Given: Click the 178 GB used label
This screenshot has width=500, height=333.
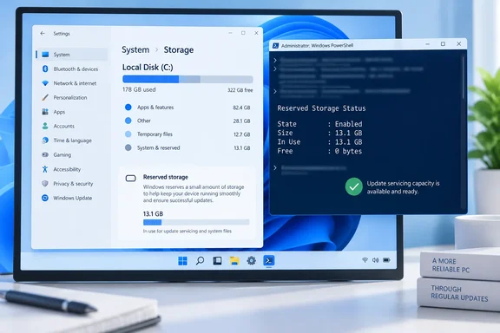Looking at the screenshot, I should (x=139, y=90).
